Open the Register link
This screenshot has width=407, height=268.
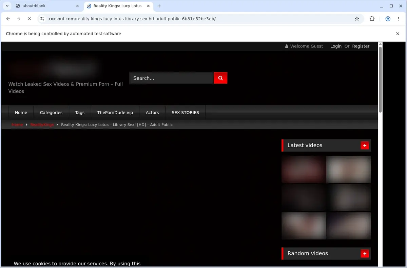point(361,46)
